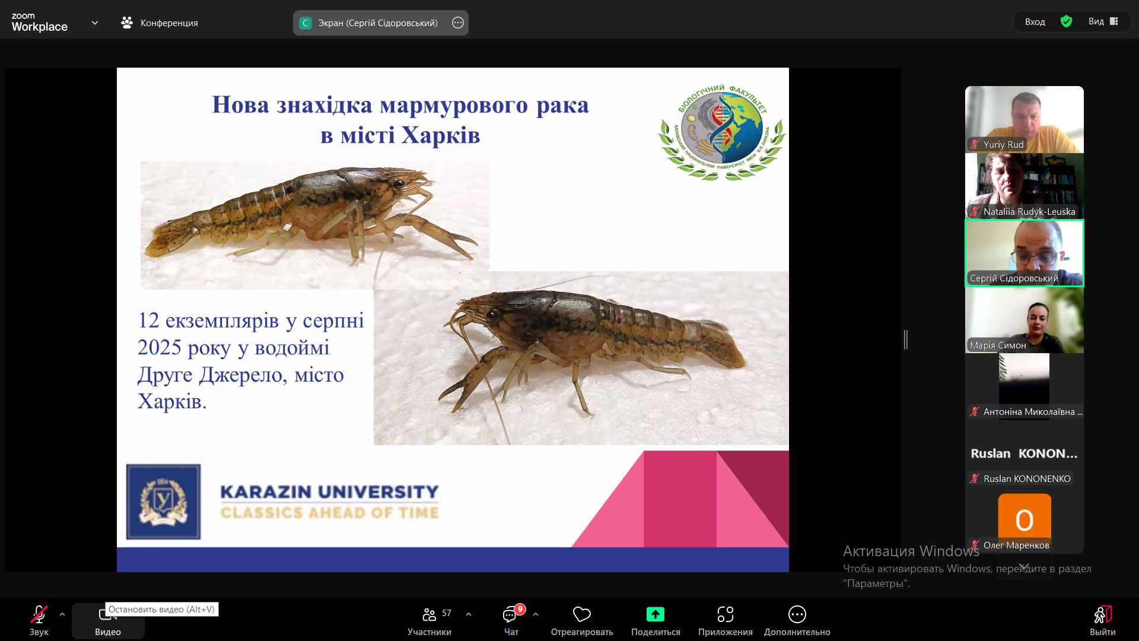Open Приложения apps icon
The image size is (1139, 641).
click(725, 615)
